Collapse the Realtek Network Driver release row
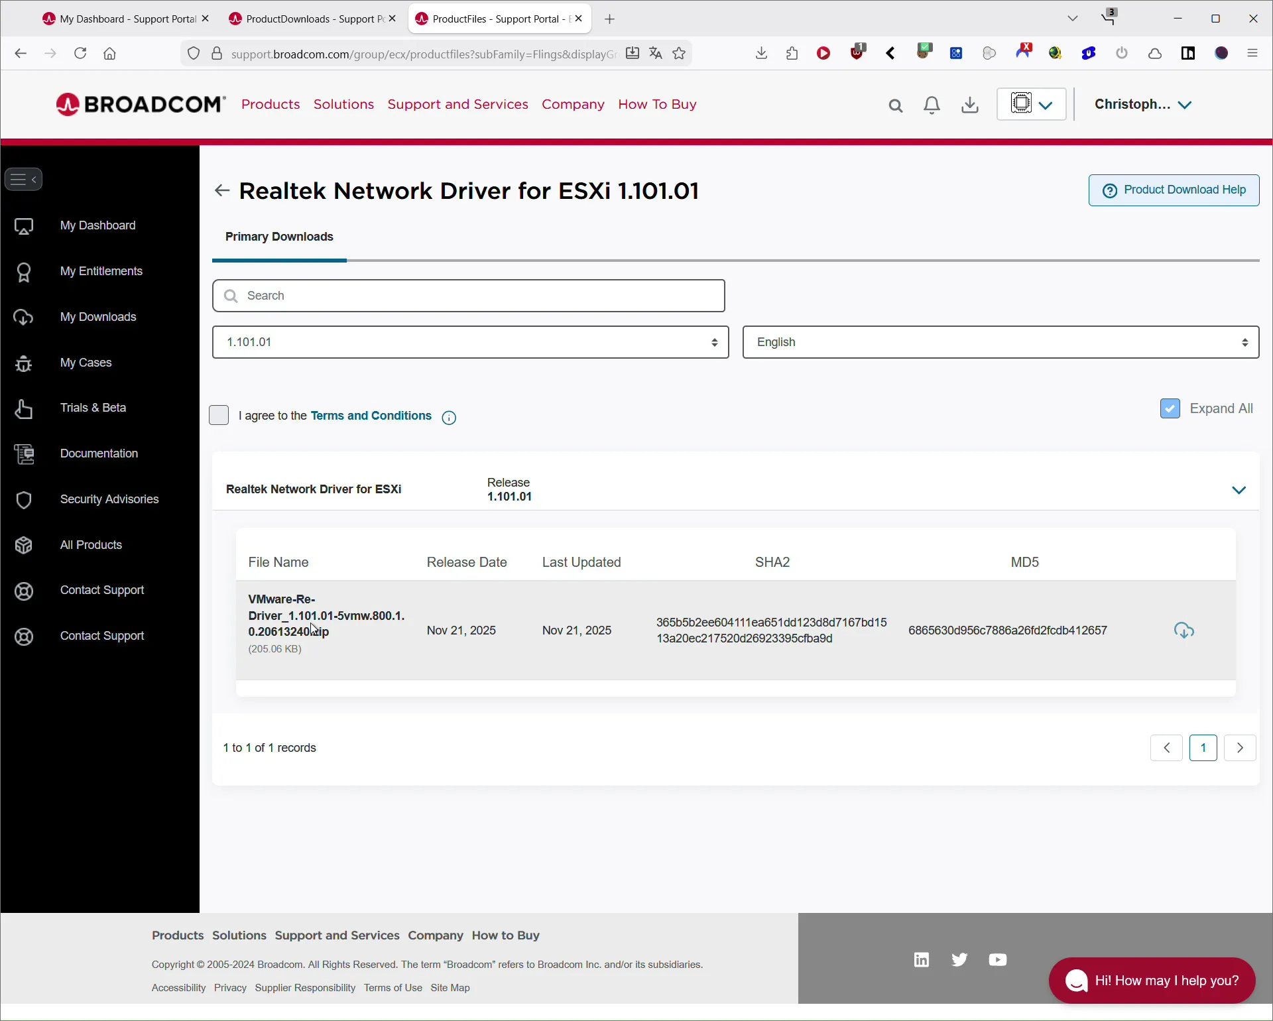The height and width of the screenshot is (1021, 1273). [1239, 491]
